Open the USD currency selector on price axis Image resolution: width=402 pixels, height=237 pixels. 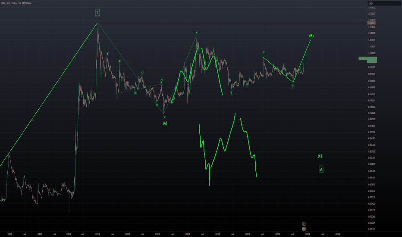point(384,3)
